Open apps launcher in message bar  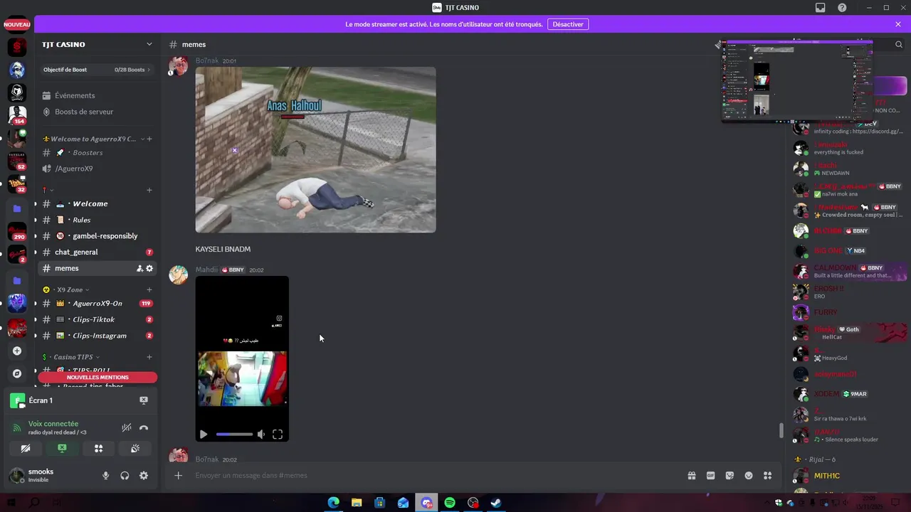(x=767, y=476)
